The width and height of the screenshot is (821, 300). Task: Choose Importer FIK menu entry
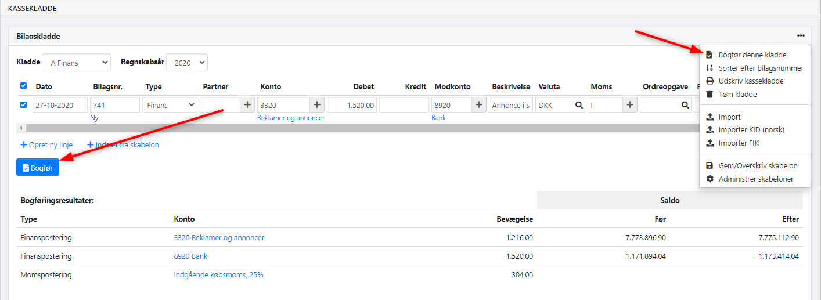[x=739, y=143]
